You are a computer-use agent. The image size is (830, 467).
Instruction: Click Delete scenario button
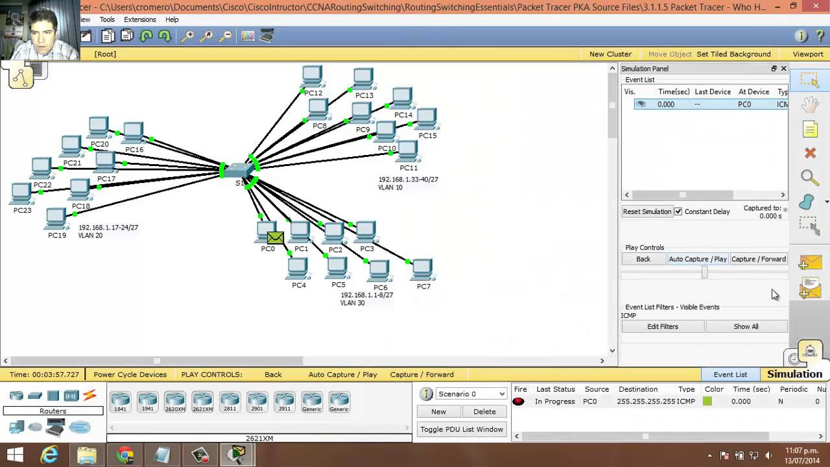coord(484,411)
